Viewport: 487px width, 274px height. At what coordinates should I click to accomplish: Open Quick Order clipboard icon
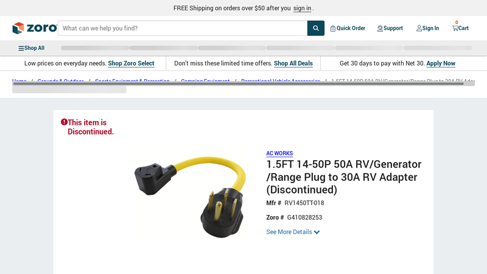[332, 29]
